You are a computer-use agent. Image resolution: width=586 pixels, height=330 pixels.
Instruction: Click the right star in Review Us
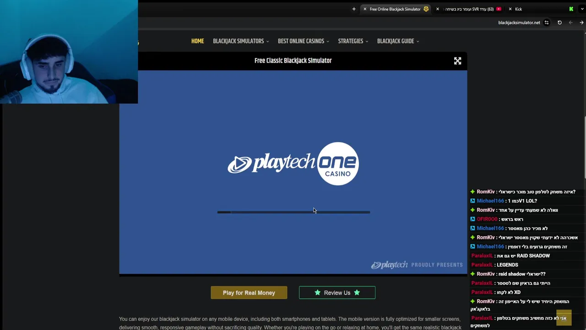(357, 292)
